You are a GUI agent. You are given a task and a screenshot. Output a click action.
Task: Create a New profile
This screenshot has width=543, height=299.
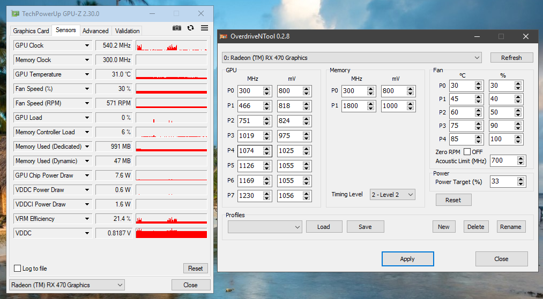coord(444,227)
